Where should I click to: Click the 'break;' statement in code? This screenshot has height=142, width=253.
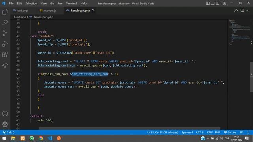42,32
